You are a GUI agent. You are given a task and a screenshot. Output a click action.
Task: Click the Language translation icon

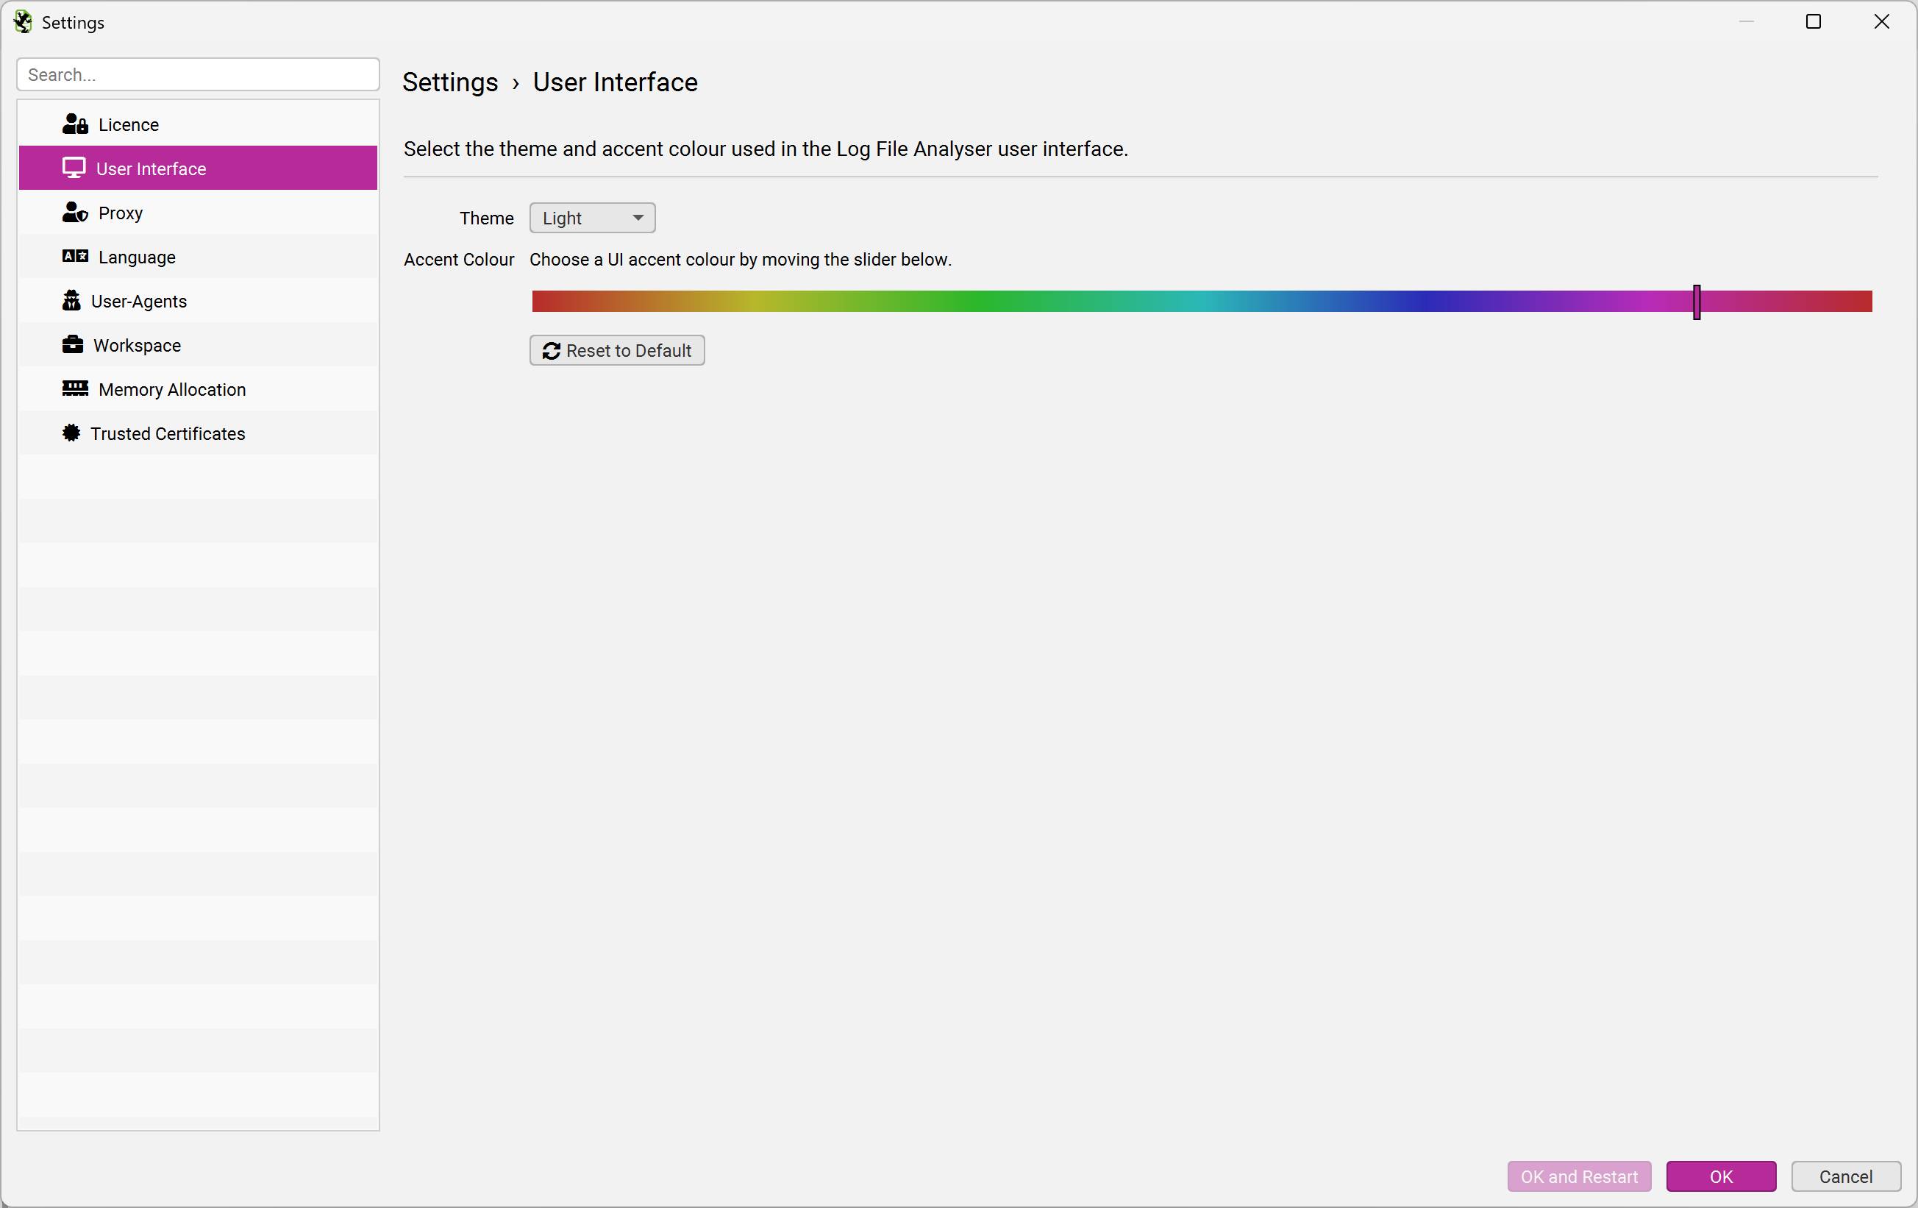click(75, 257)
